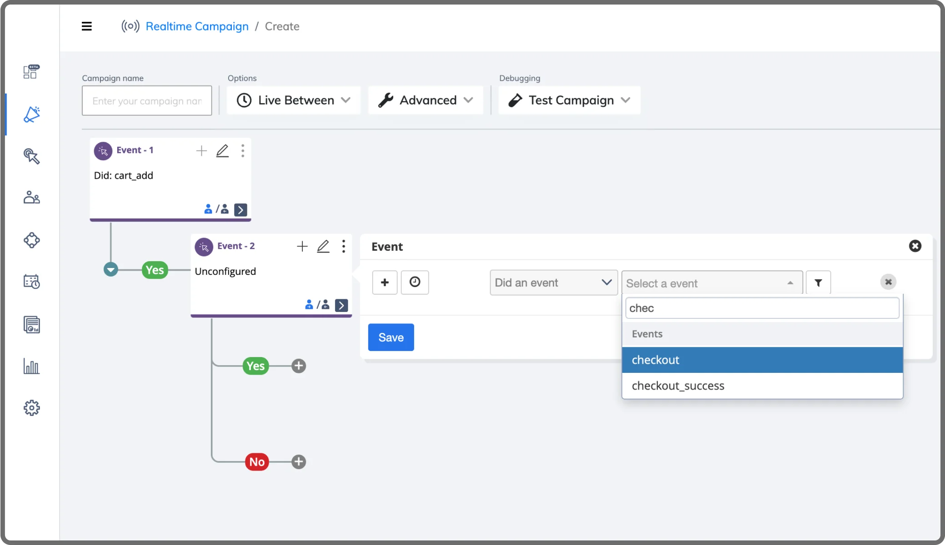945x545 pixels.
Task: Choose the checkout event option
Action: click(x=655, y=360)
